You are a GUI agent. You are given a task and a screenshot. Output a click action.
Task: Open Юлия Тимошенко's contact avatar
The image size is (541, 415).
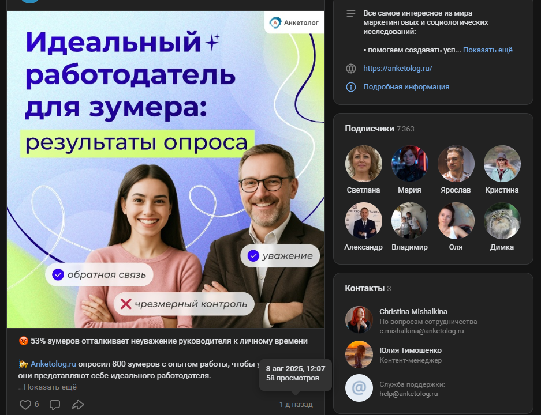coord(359,354)
